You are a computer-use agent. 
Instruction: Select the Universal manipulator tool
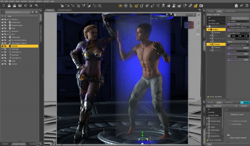click(136, 6)
